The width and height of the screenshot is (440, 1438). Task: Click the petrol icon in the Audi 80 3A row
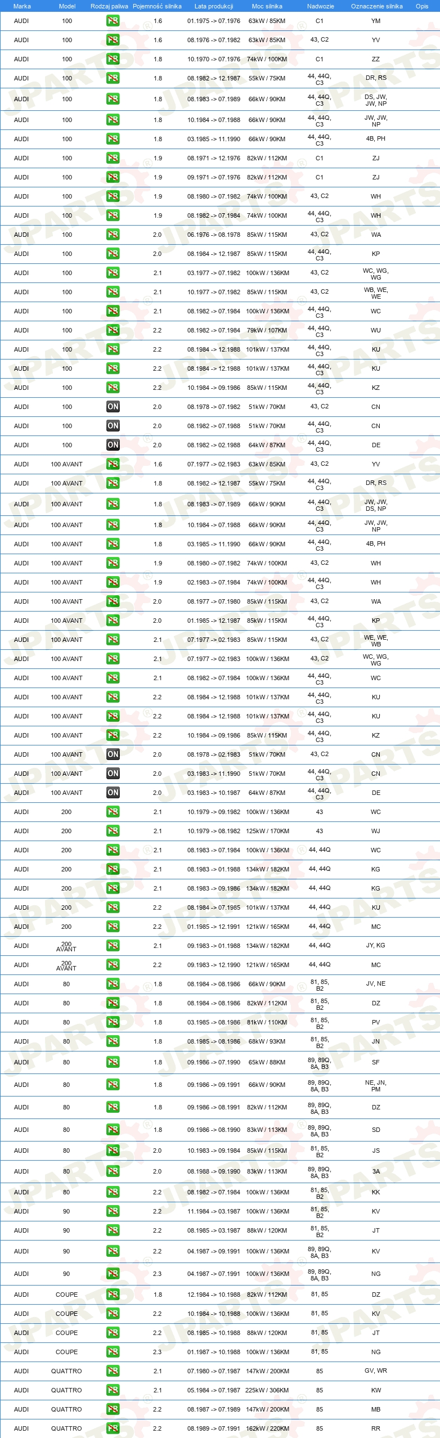(x=113, y=1171)
